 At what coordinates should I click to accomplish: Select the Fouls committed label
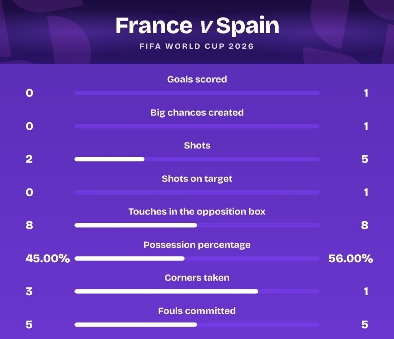pyautogui.click(x=197, y=311)
